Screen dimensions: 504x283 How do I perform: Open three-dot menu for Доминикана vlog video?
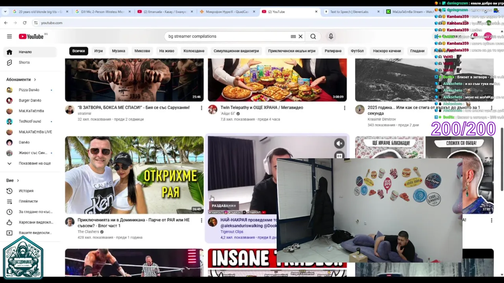[201, 220]
